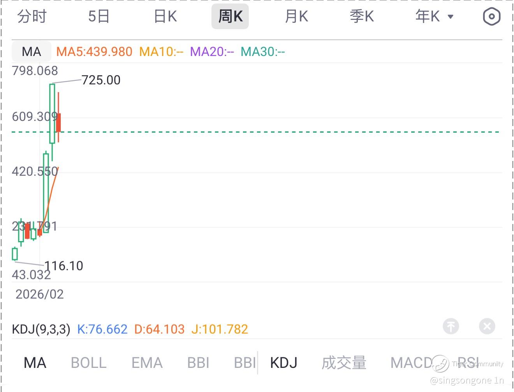Image resolution: width=514 pixels, height=392 pixels.
Task: Close the KDJ indicator panel
Action: coord(487,326)
